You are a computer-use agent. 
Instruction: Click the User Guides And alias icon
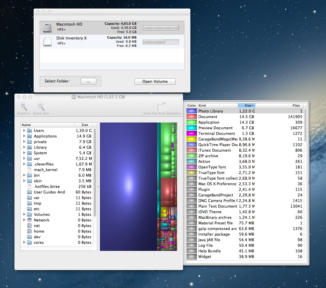(x=29, y=192)
